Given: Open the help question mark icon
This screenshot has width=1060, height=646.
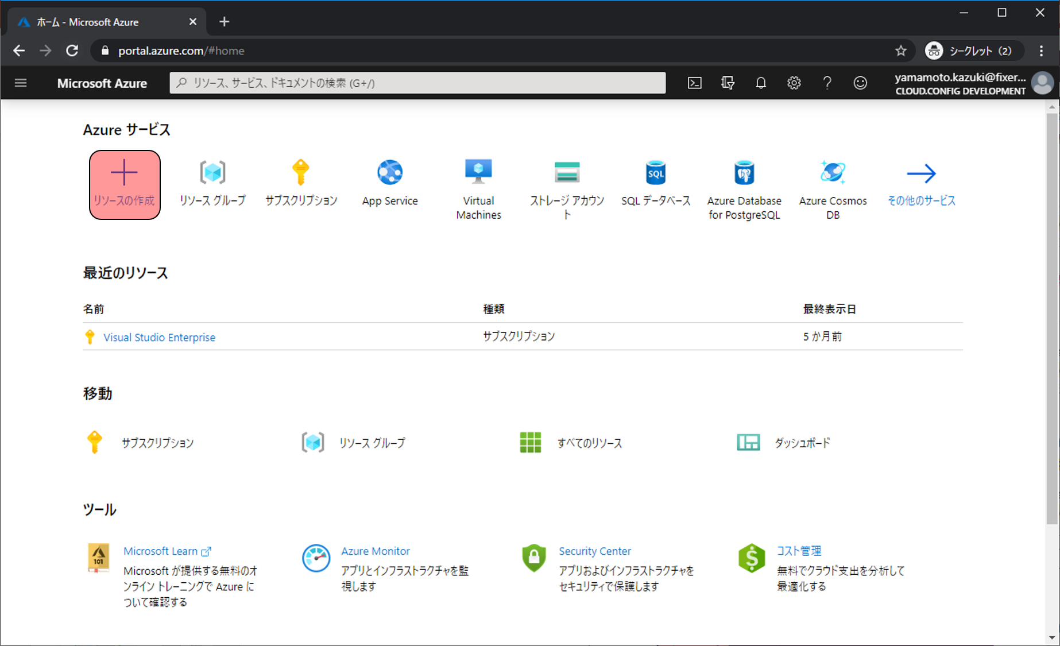Looking at the screenshot, I should [827, 83].
